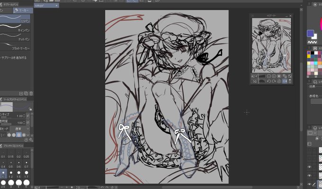Open sub tool detail wrench icon
The width and height of the screenshot is (322, 189).
point(31,140)
